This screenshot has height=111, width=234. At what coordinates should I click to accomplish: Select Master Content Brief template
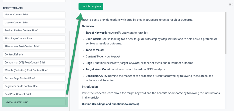tap(34, 15)
